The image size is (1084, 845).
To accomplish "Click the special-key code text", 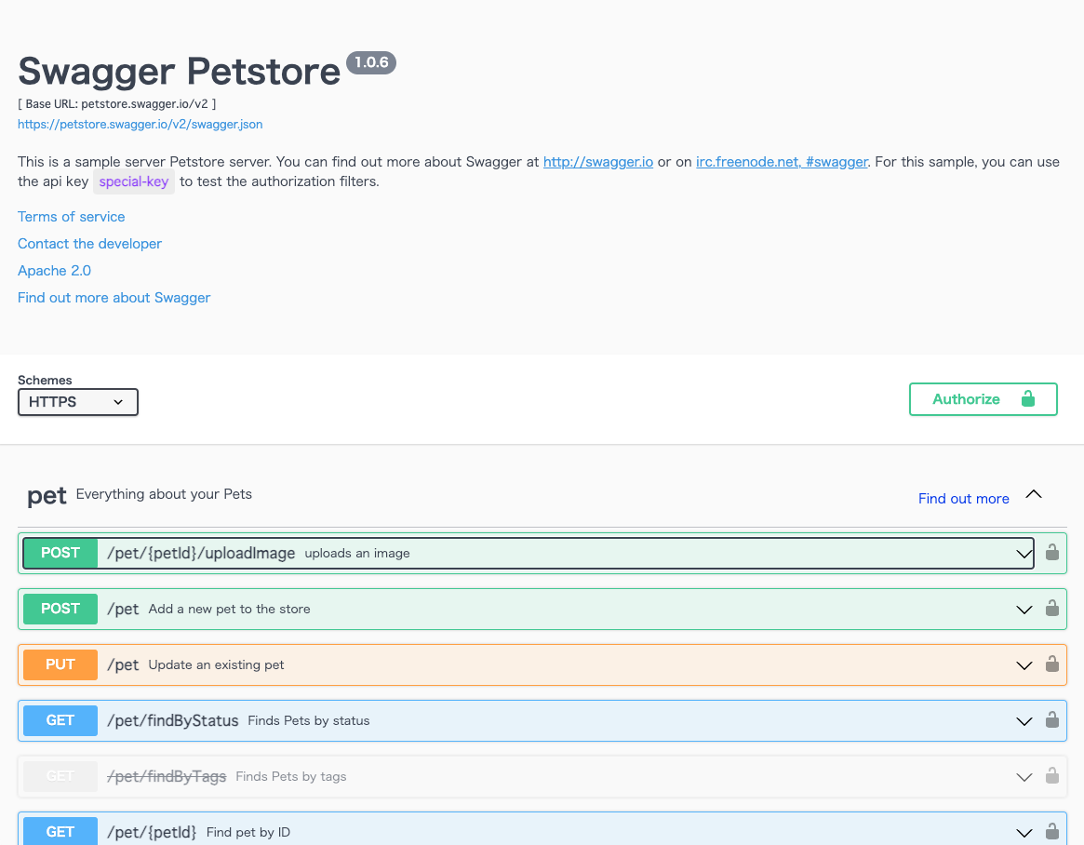I will (133, 181).
